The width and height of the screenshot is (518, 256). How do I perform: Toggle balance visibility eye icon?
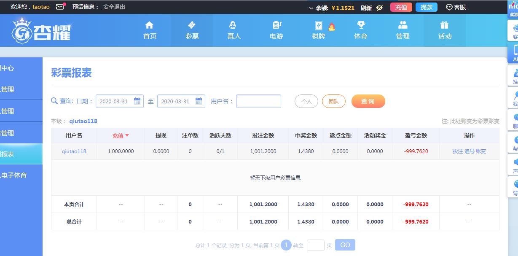379,8
